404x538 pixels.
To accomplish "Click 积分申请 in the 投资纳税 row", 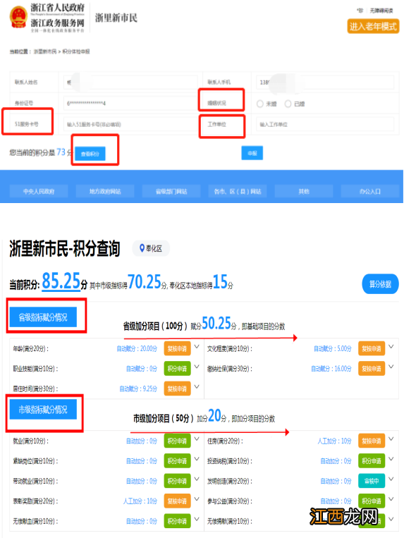I will 372,461.
